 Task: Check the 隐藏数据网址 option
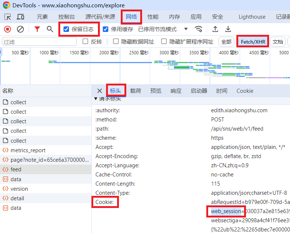pyautogui.click(x=116, y=41)
